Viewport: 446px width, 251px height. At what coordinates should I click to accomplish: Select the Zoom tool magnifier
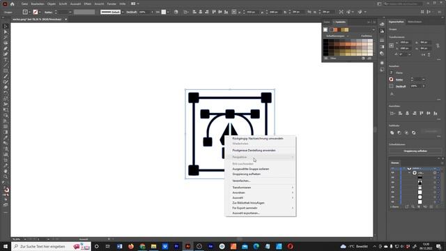click(6, 176)
